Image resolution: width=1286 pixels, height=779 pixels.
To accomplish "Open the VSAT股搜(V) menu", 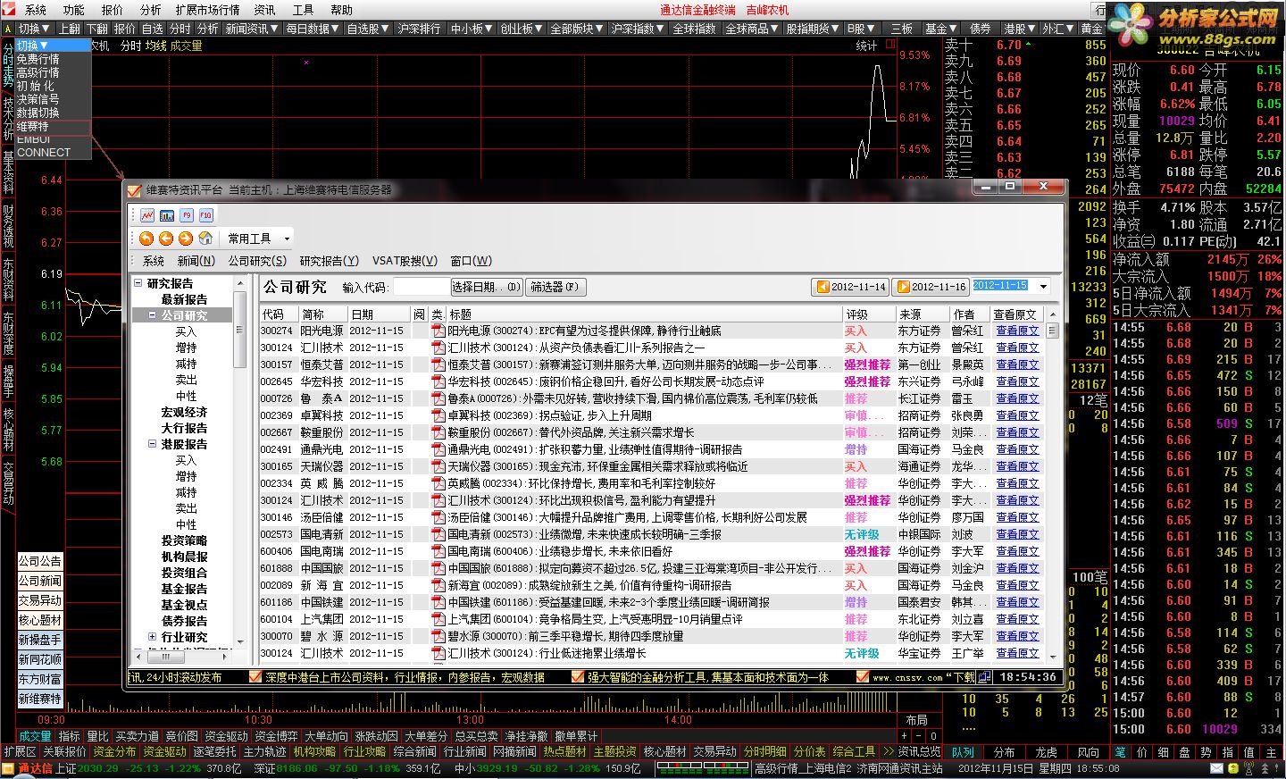I will pyautogui.click(x=405, y=261).
